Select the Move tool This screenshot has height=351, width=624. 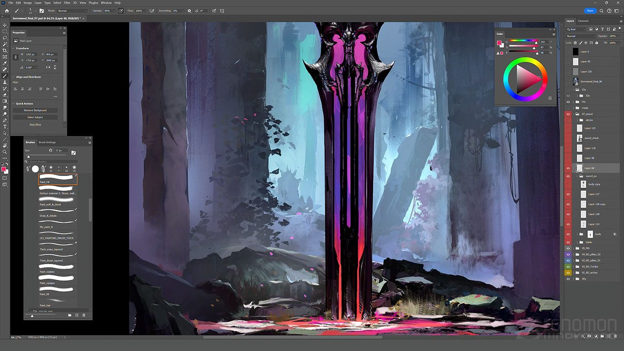pos(5,25)
